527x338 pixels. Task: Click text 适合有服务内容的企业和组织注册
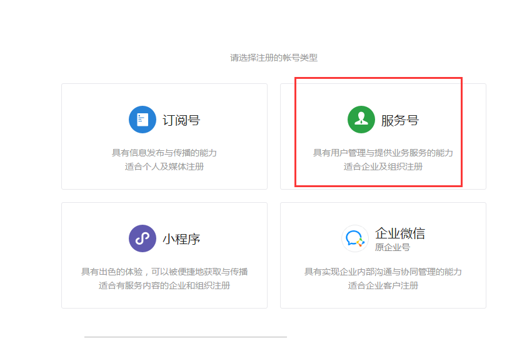click(164, 285)
